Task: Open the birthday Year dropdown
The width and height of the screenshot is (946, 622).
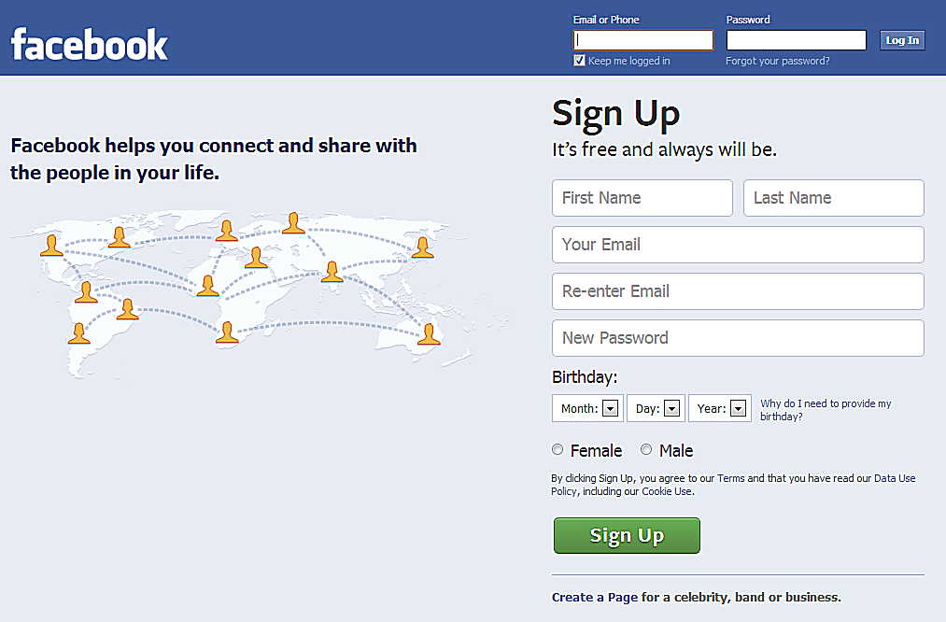Action: (720, 408)
